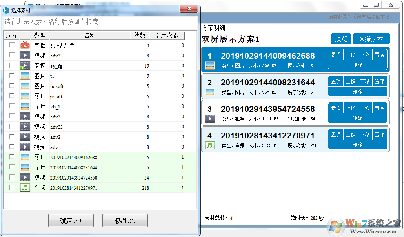Click the right panel scrollbar
This screenshot has height=237, width=404.
pyautogui.click(x=401, y=117)
